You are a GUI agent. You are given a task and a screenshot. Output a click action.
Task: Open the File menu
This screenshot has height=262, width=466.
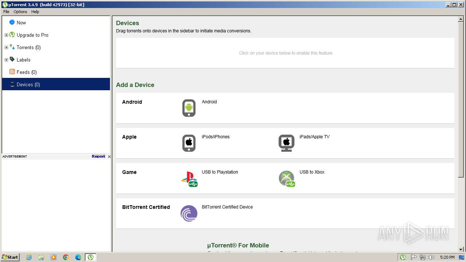[6, 12]
